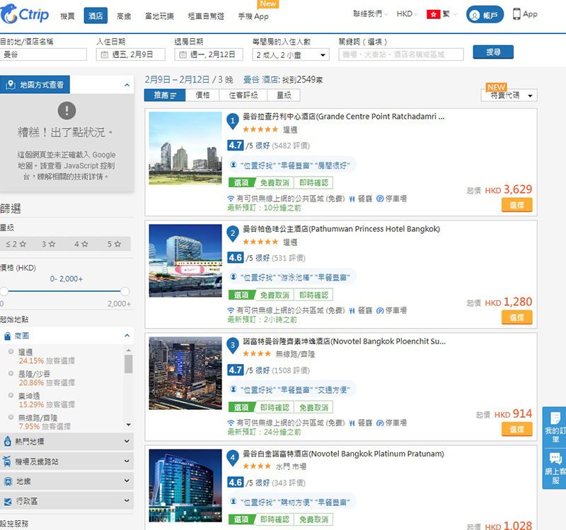Open the 聯絡我們 dropdown
Screen dimensions: 566x530
tap(370, 14)
